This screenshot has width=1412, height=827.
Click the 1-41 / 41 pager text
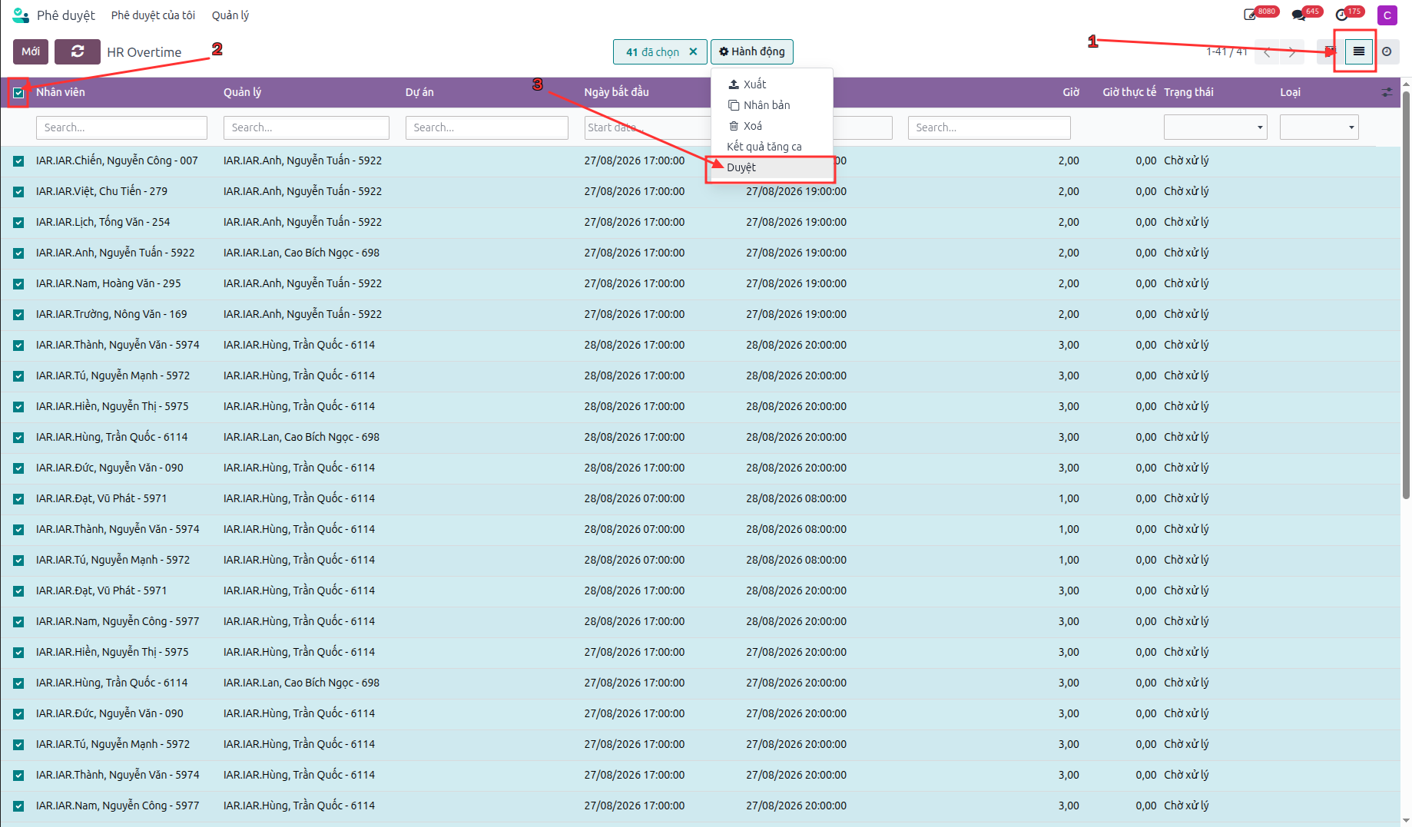[1227, 51]
